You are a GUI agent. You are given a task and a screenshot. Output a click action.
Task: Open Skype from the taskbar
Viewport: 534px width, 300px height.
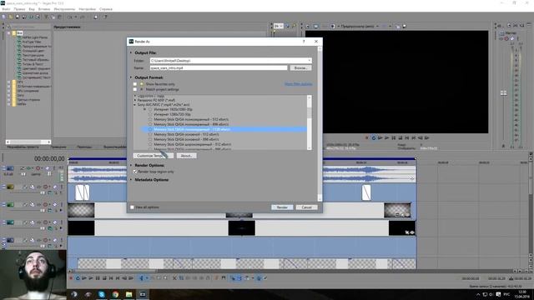102,294
